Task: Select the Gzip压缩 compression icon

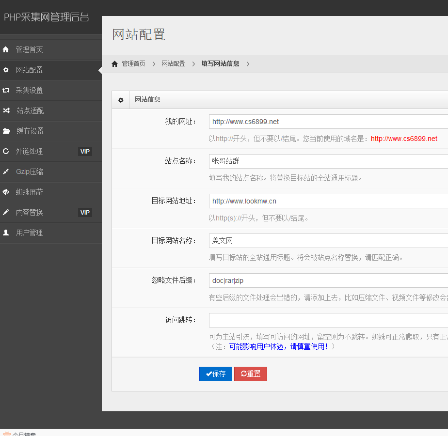Action: (5, 171)
